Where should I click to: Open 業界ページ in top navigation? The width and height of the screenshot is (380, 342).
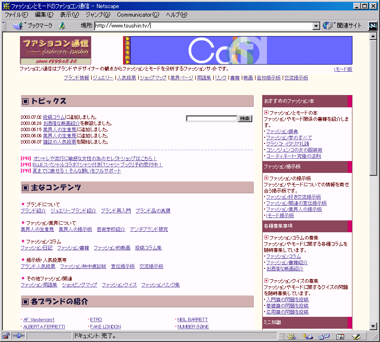pyautogui.click(x=182, y=78)
